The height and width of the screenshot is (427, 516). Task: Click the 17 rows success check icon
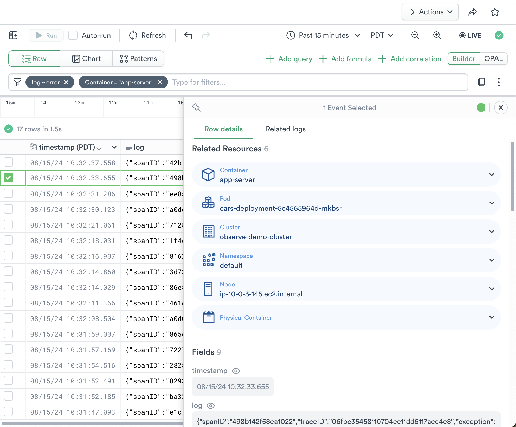tap(9, 129)
